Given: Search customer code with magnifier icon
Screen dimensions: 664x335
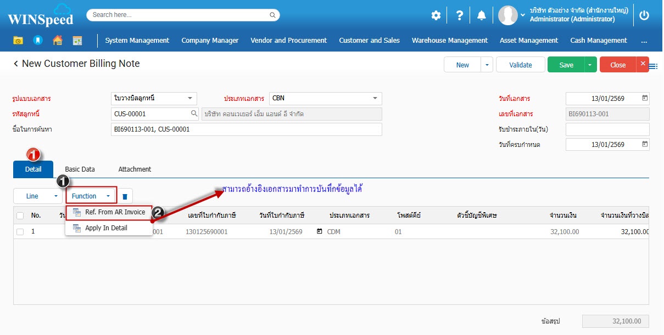Looking at the screenshot, I should pyautogui.click(x=194, y=114).
